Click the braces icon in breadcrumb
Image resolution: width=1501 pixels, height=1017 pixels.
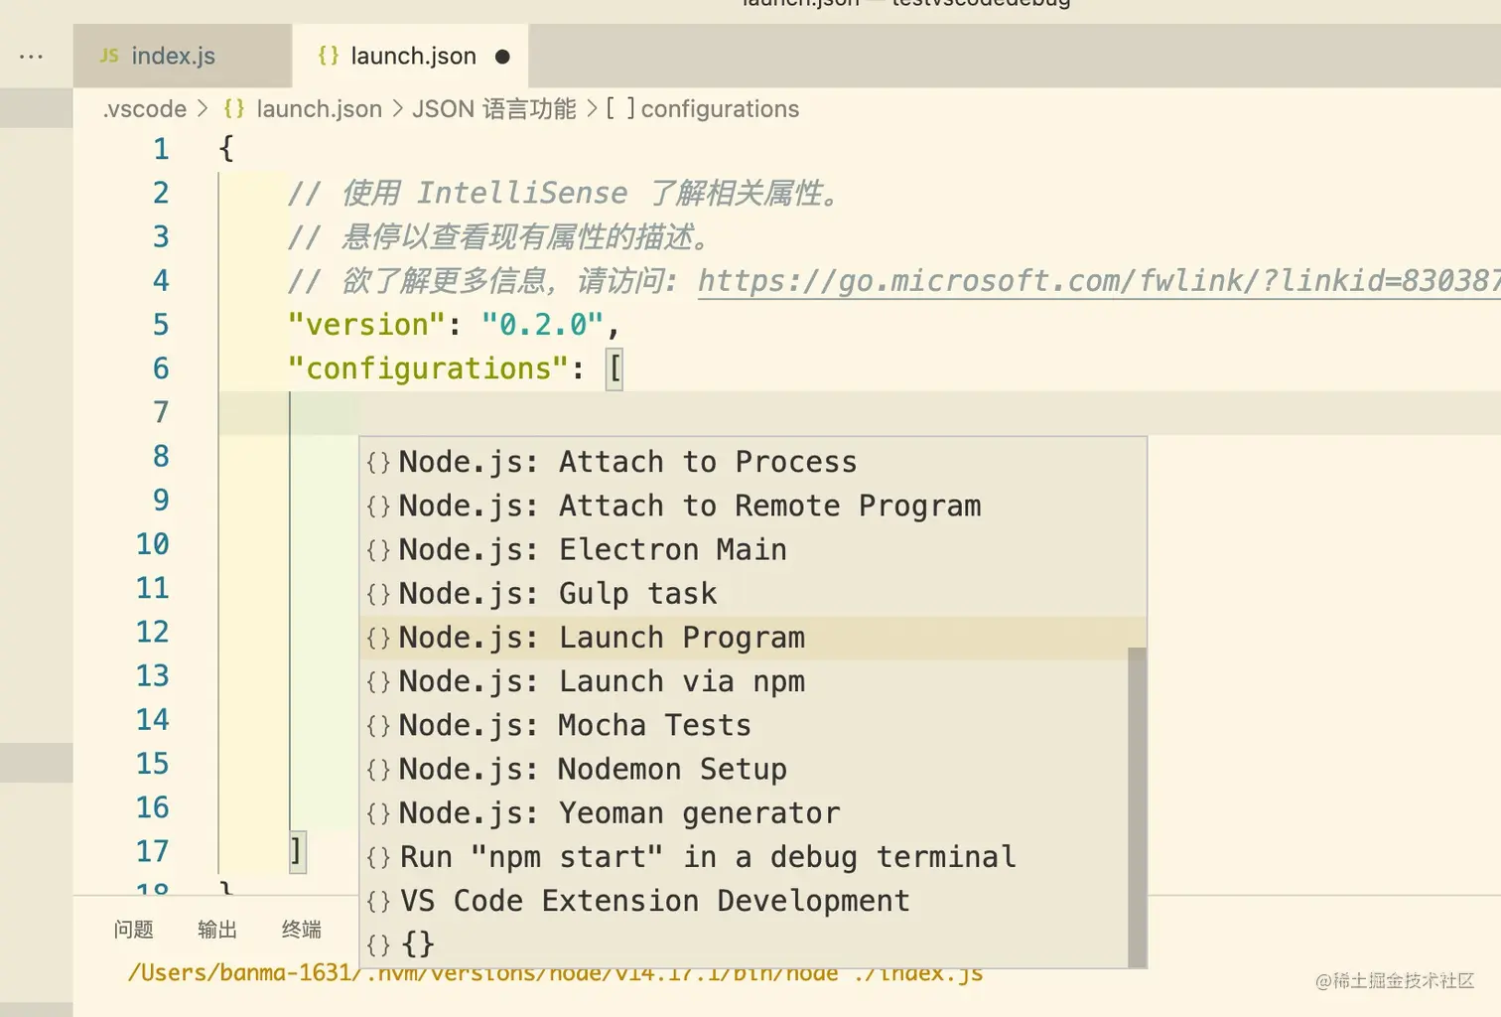(x=234, y=108)
